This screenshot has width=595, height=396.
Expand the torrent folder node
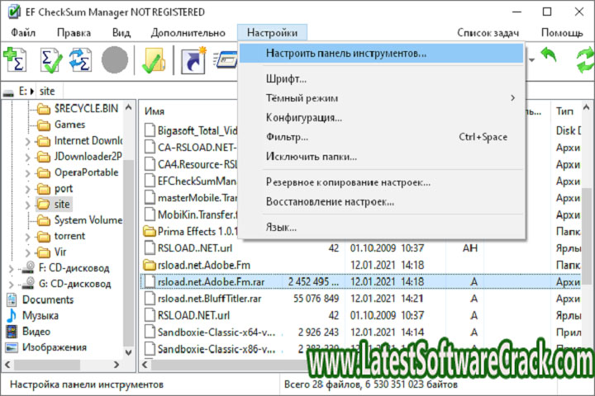[x=27, y=237]
